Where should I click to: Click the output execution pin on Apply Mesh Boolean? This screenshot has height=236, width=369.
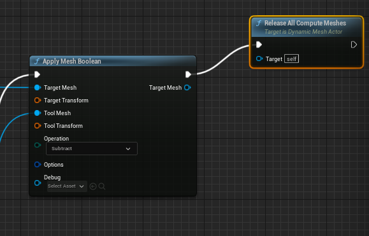(x=188, y=74)
